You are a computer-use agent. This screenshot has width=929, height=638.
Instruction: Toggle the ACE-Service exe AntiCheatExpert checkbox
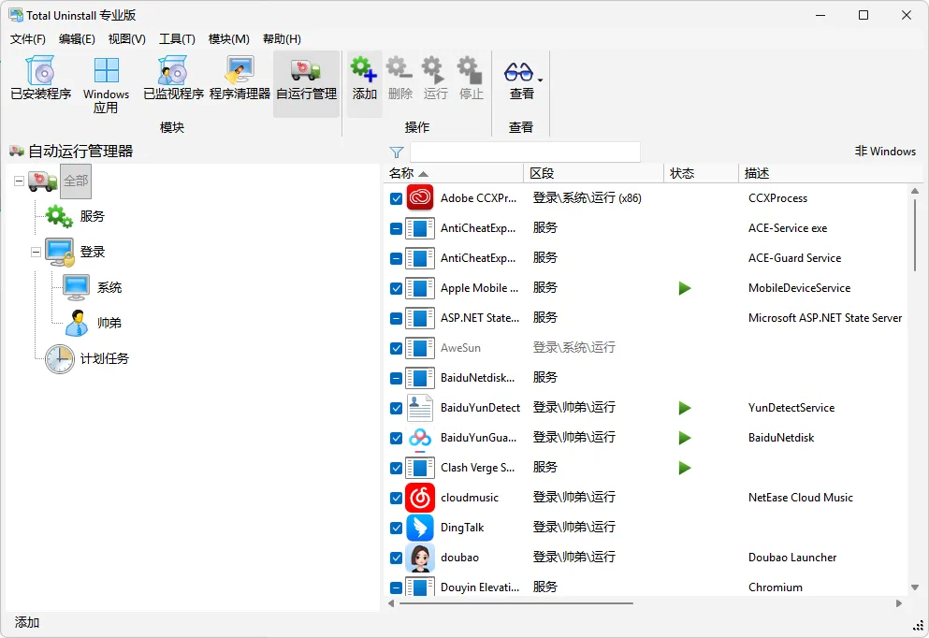397,228
